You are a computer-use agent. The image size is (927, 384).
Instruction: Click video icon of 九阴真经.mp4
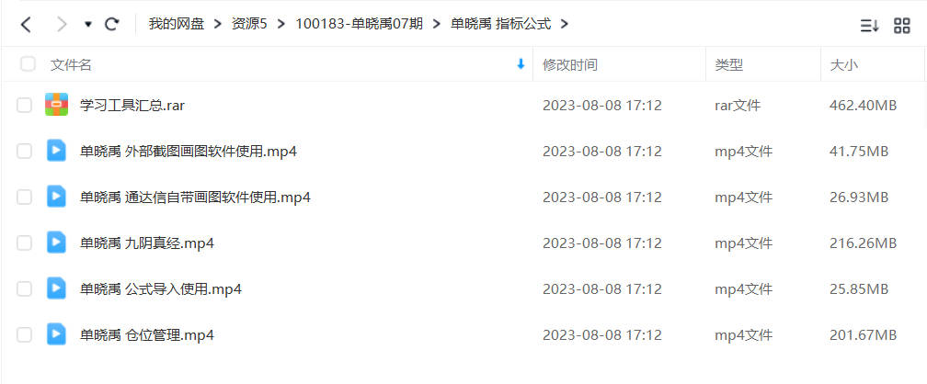[57, 243]
